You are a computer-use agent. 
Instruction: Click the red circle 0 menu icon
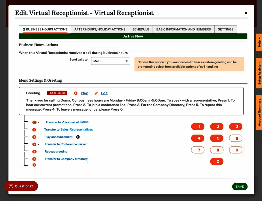pos(34,123)
